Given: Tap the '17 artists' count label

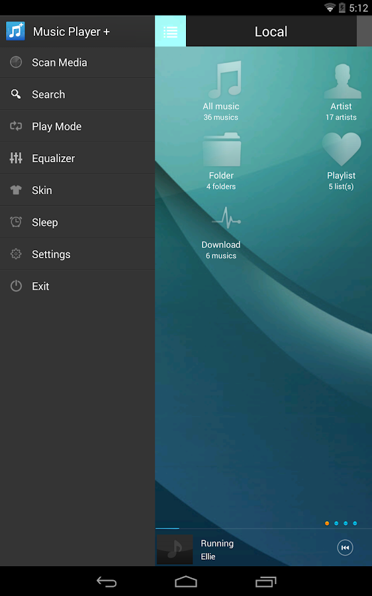Looking at the screenshot, I should click(341, 117).
